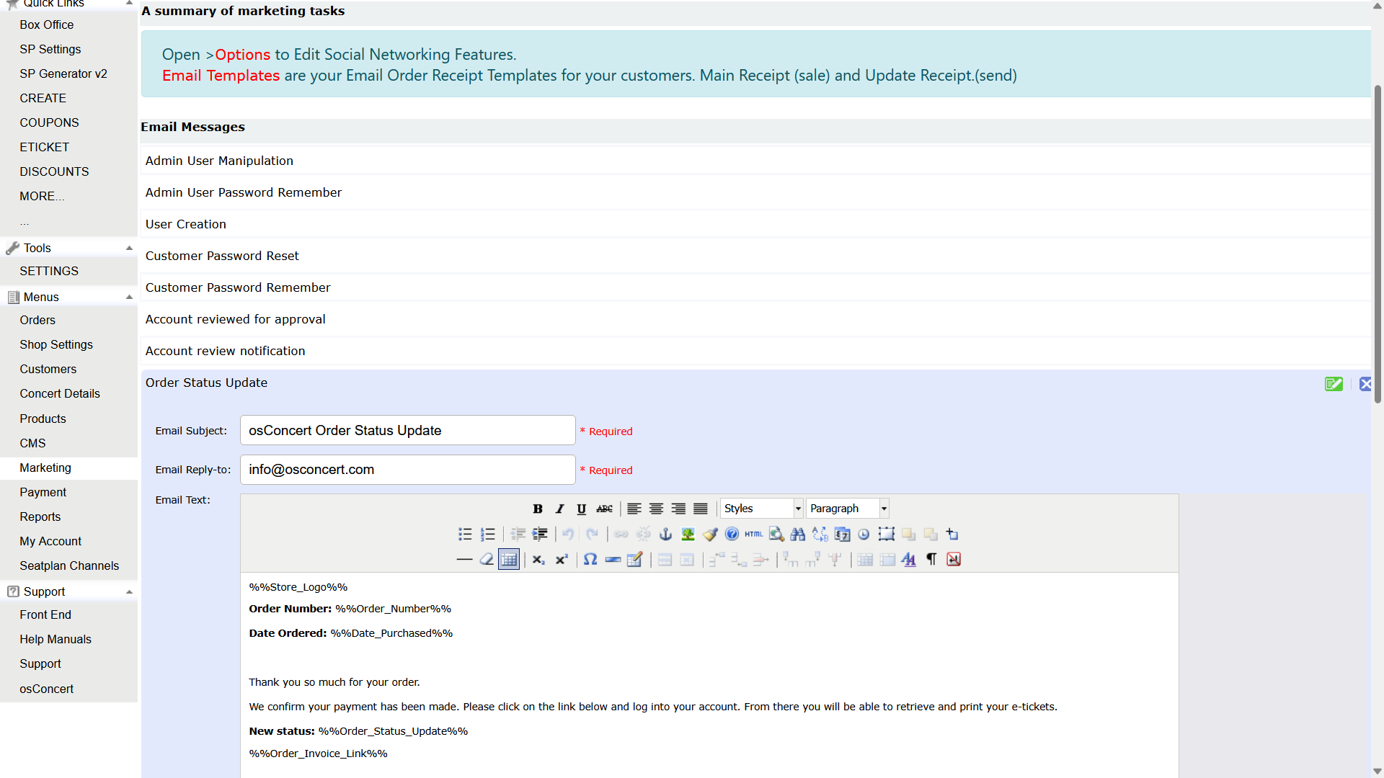The height and width of the screenshot is (778, 1384).
Task: Open Find using the binoculars icon
Action: click(x=798, y=535)
